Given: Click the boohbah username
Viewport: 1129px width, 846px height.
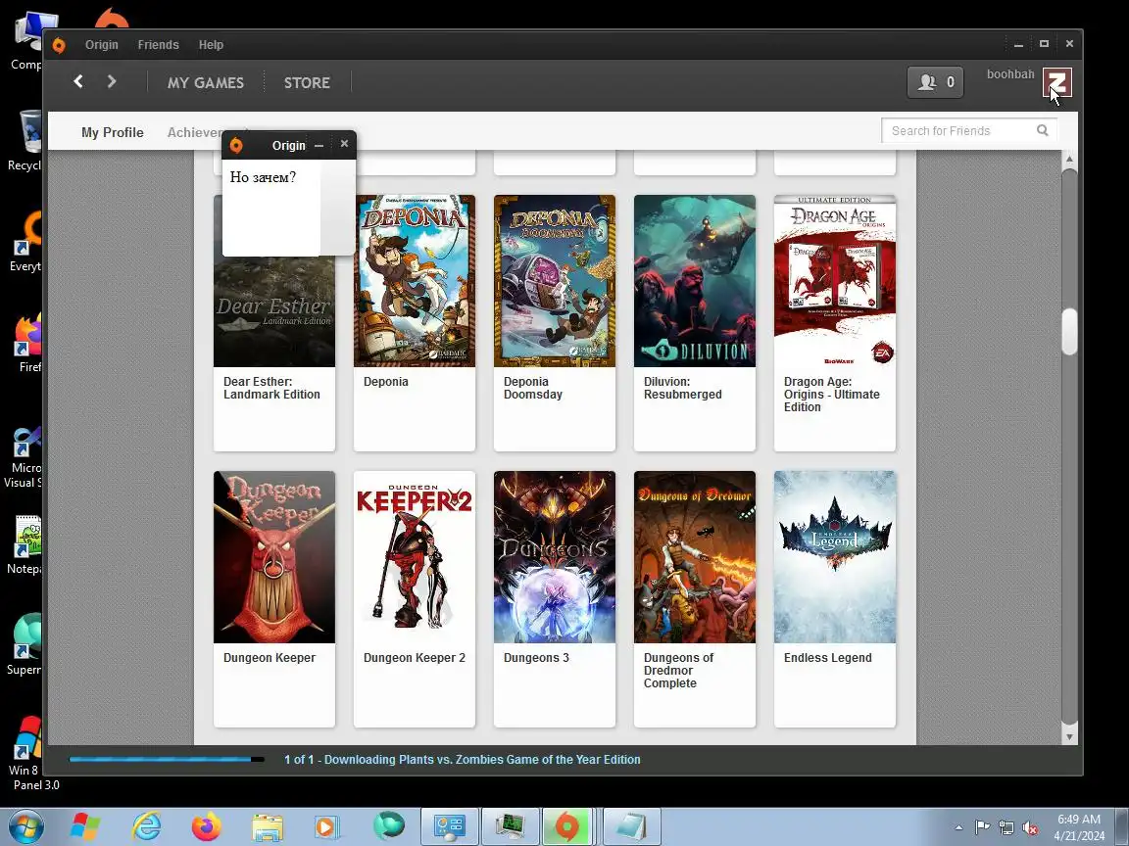Looking at the screenshot, I should pos(1010,74).
